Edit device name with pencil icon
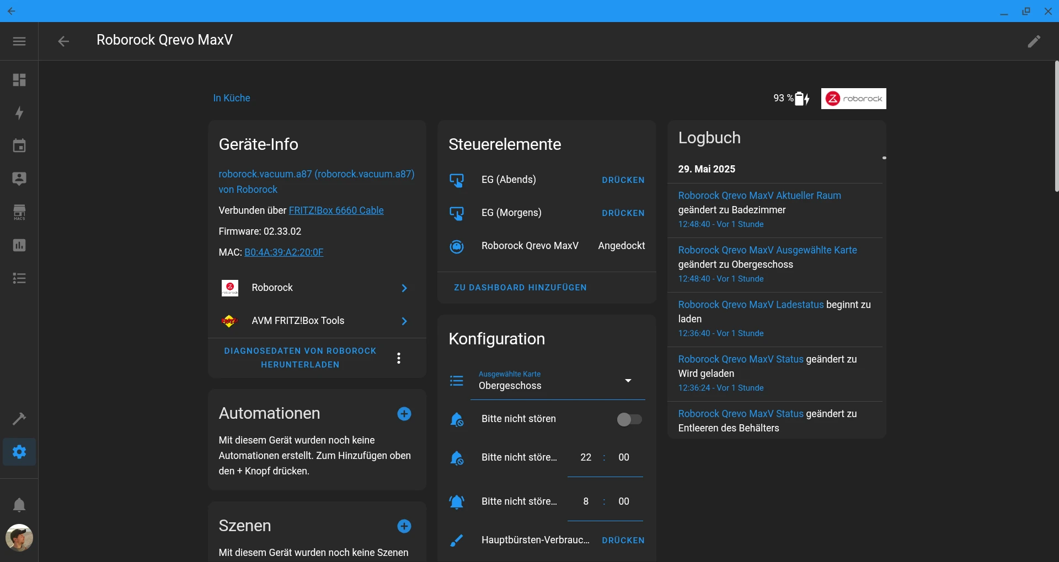The image size is (1059, 562). [x=1034, y=41]
